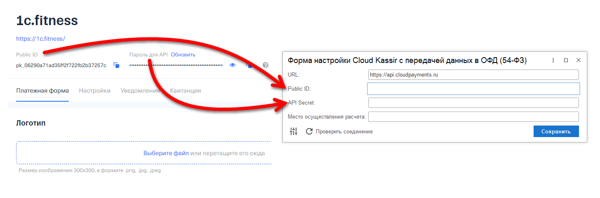The height and width of the screenshot is (198, 600).
Task: Focus the Public ID input field
Action: tap(473, 89)
